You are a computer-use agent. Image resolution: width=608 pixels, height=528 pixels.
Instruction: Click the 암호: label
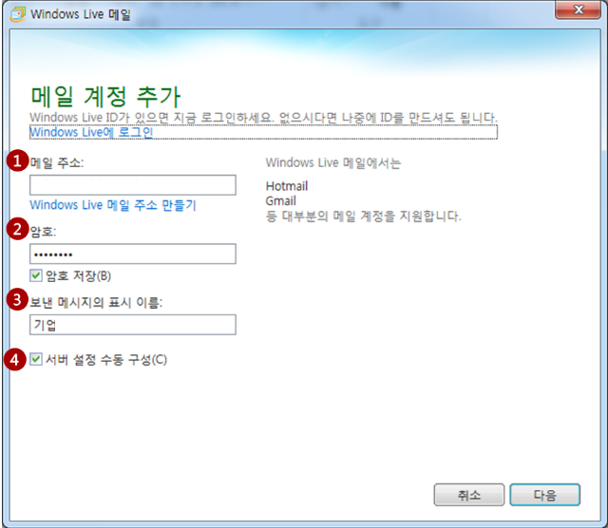(43, 232)
